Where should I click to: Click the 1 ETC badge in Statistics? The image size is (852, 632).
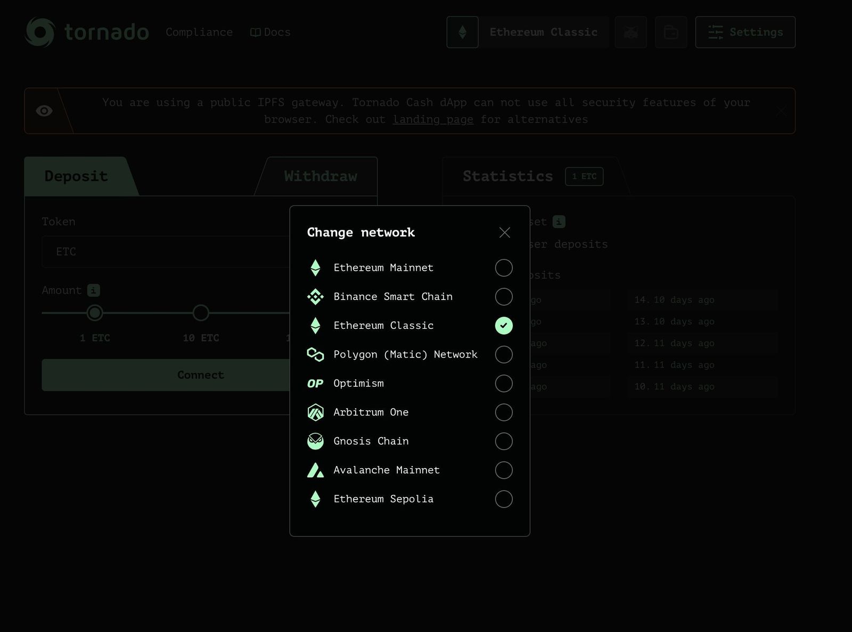(584, 177)
